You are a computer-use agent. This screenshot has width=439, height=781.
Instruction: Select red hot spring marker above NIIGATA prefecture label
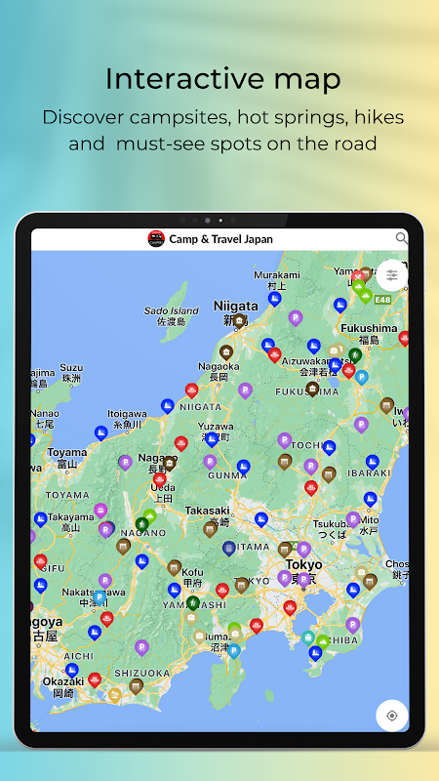(191, 390)
